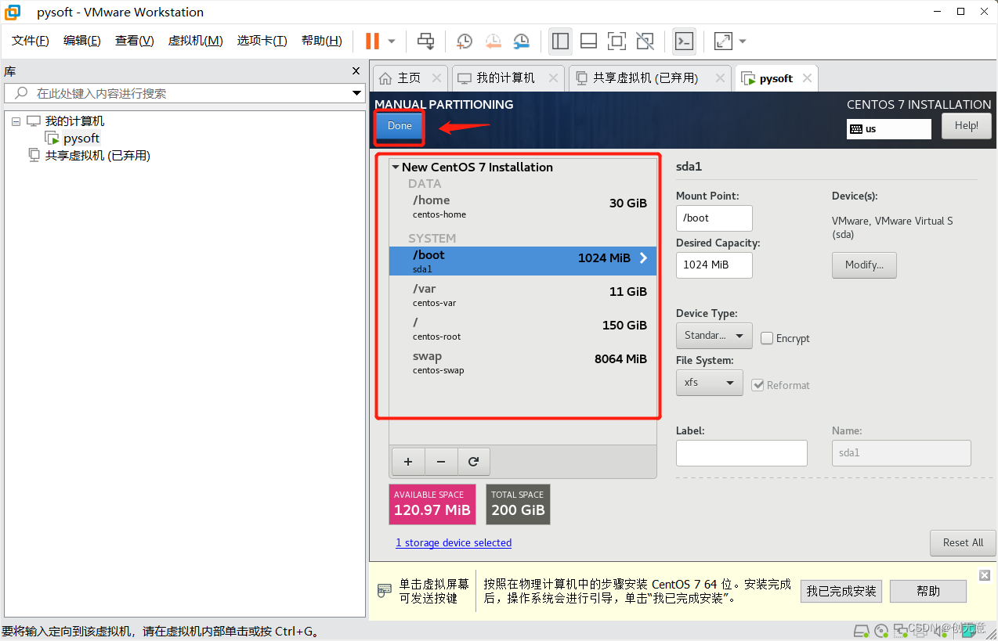
Task: Click the Label input field
Action: 742,453
